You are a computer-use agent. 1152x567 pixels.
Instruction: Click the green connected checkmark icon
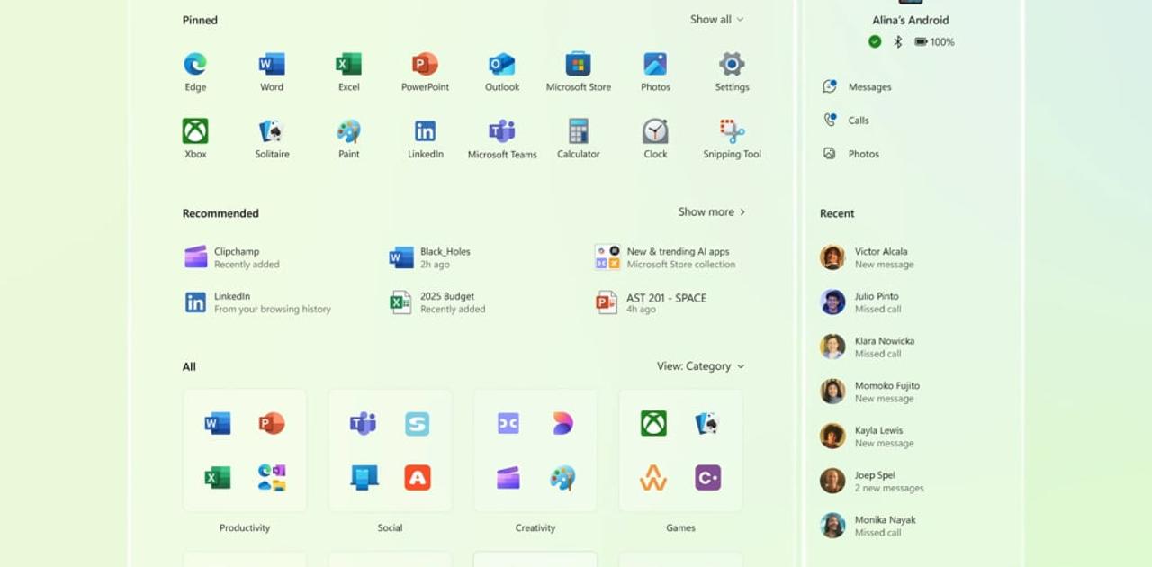875,41
